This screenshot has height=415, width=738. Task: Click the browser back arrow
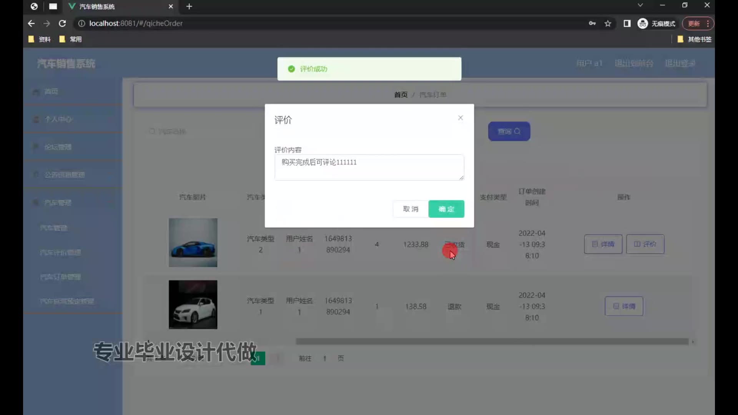(31, 23)
